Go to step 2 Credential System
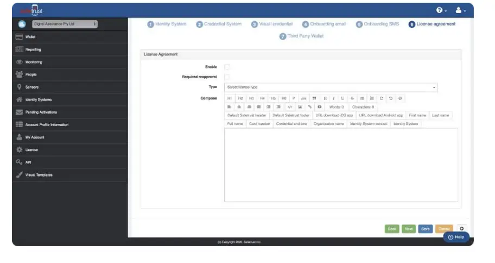The image size is (495, 263). pos(219,24)
